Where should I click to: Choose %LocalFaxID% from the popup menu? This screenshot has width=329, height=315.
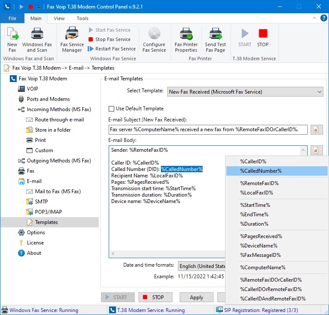(277, 193)
